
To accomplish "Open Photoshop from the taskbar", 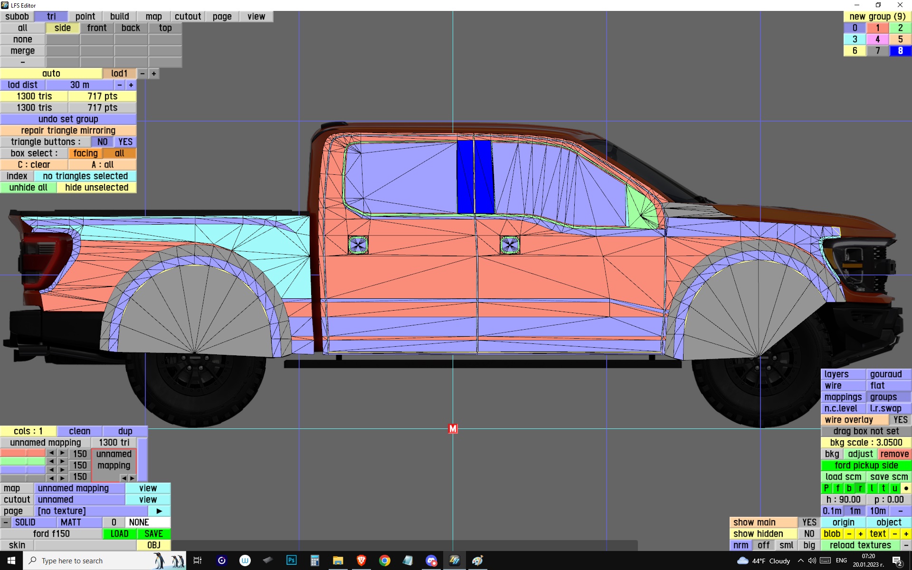I will coord(291,560).
